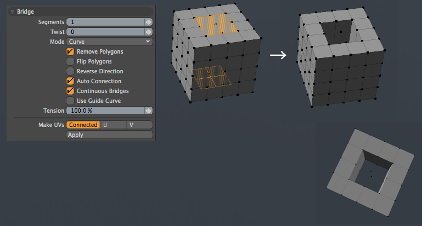
Task: Click the Tension stepper arrows
Action: pyautogui.click(x=149, y=111)
